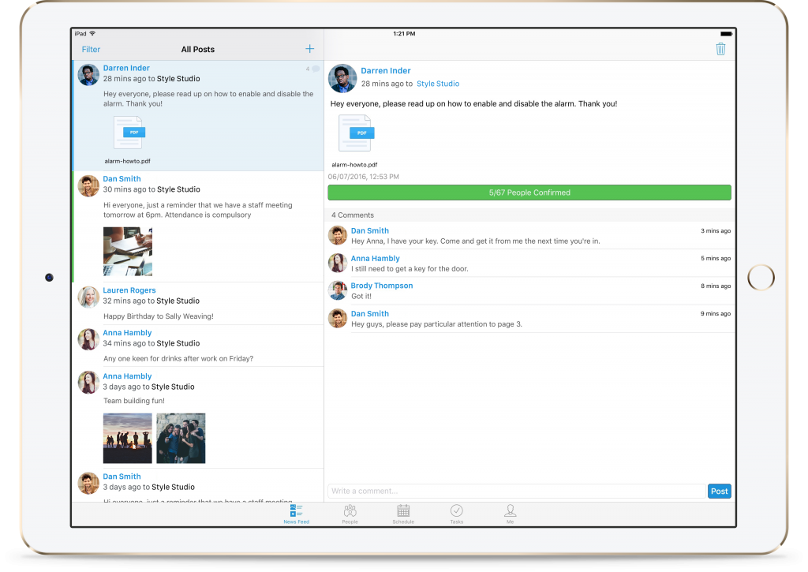Switch to the Me tab
Image resolution: width=808 pixels, height=572 pixels.
click(510, 514)
